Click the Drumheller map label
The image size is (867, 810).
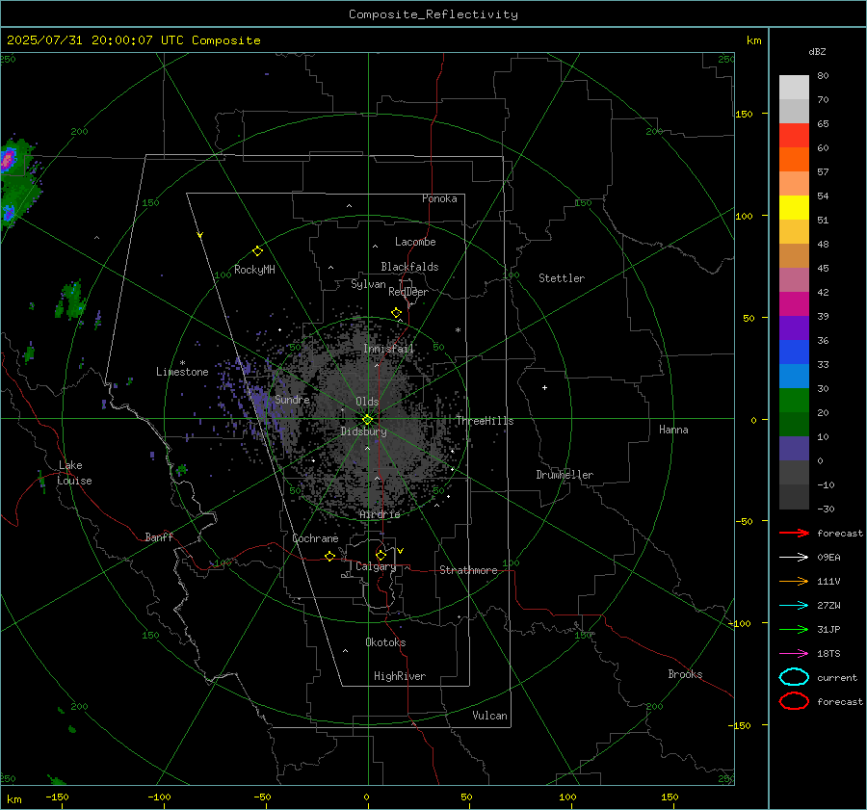(565, 475)
